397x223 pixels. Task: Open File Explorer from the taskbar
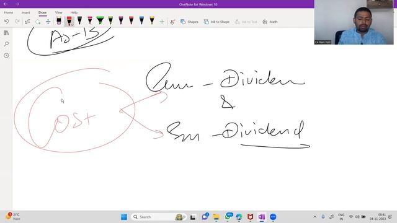[x=216, y=217]
